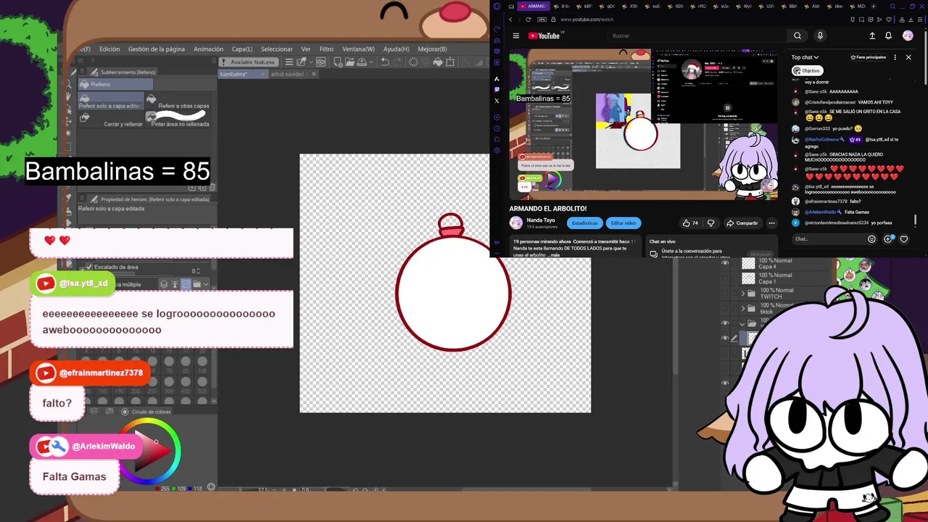Screen dimensions: 928x522
Task: Toggle 'Escalado de área' checkbox
Action: tap(89, 267)
